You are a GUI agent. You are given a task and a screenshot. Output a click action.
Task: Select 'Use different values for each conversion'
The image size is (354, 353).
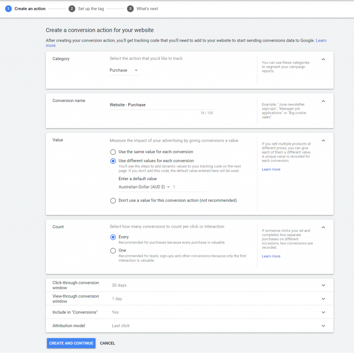pos(113,161)
